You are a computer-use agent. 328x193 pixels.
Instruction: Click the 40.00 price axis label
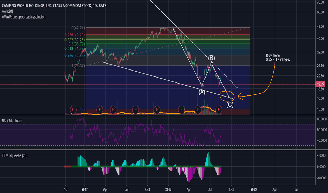coord(321,39)
